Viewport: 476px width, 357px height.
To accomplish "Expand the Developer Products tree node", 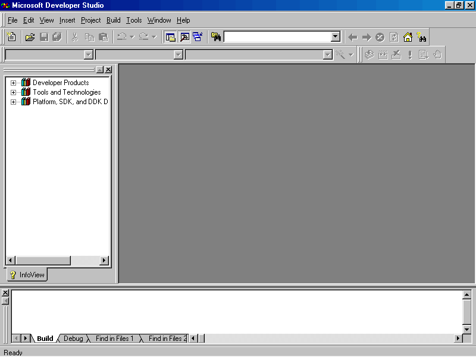I will [13, 83].
